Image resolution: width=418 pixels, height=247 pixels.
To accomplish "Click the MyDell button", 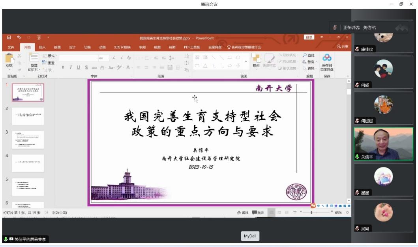I will (250, 236).
